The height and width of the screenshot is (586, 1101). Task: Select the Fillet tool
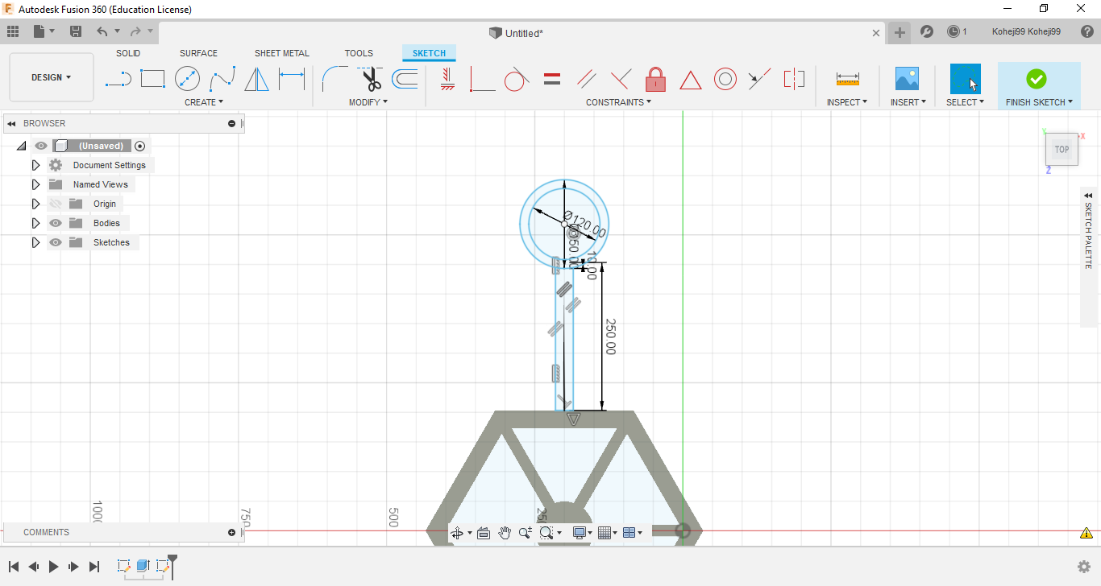click(334, 79)
